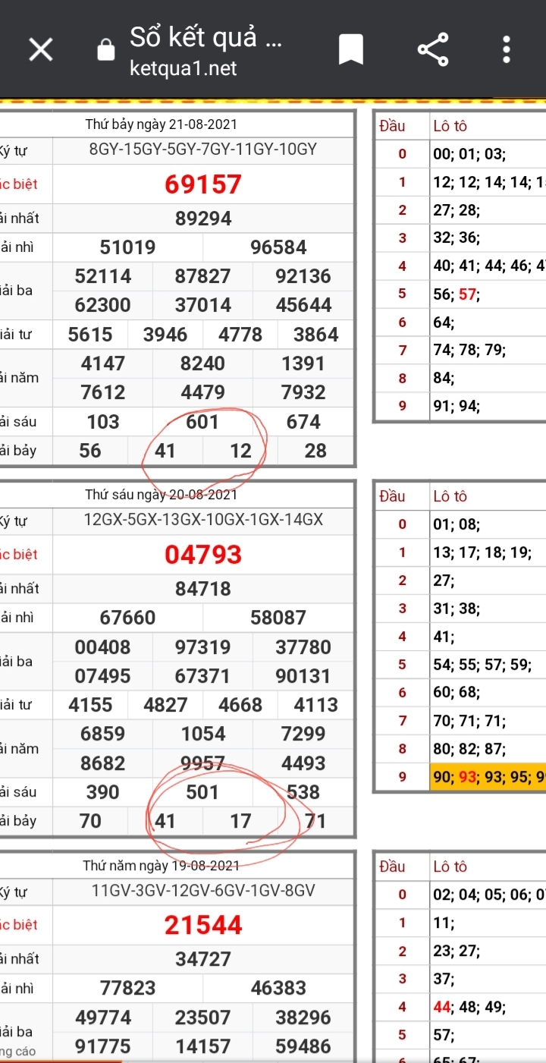Select date header 'Thứ sáu ngày 20-08-2021'

161,495
